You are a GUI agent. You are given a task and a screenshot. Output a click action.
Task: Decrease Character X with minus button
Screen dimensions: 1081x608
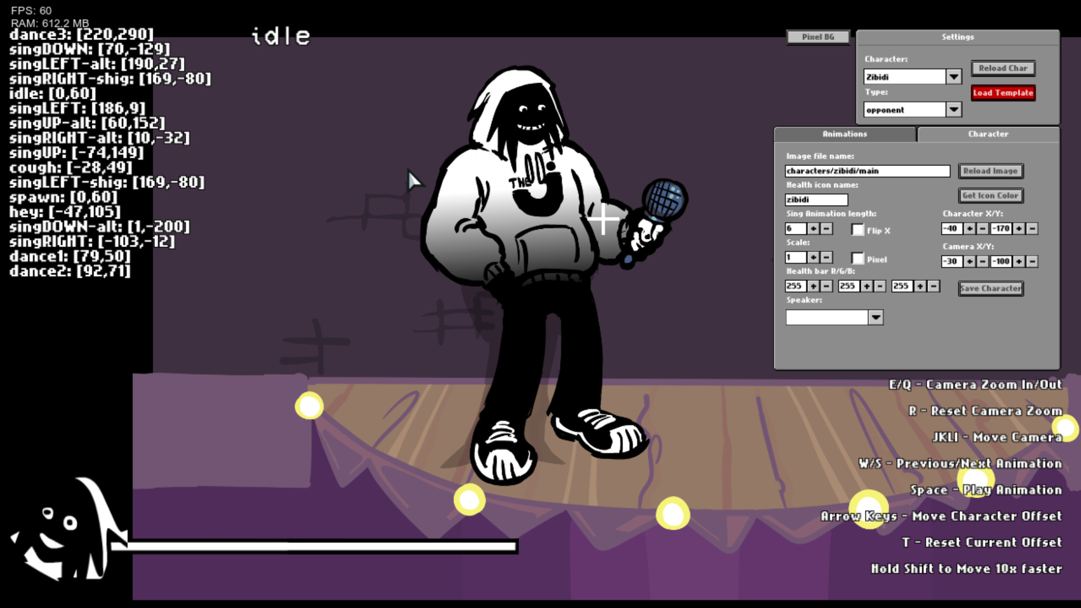pyautogui.click(x=983, y=228)
